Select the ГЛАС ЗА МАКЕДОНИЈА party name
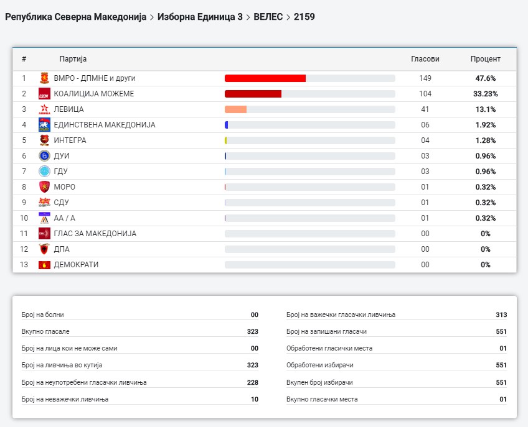528x427 pixels. tap(95, 234)
